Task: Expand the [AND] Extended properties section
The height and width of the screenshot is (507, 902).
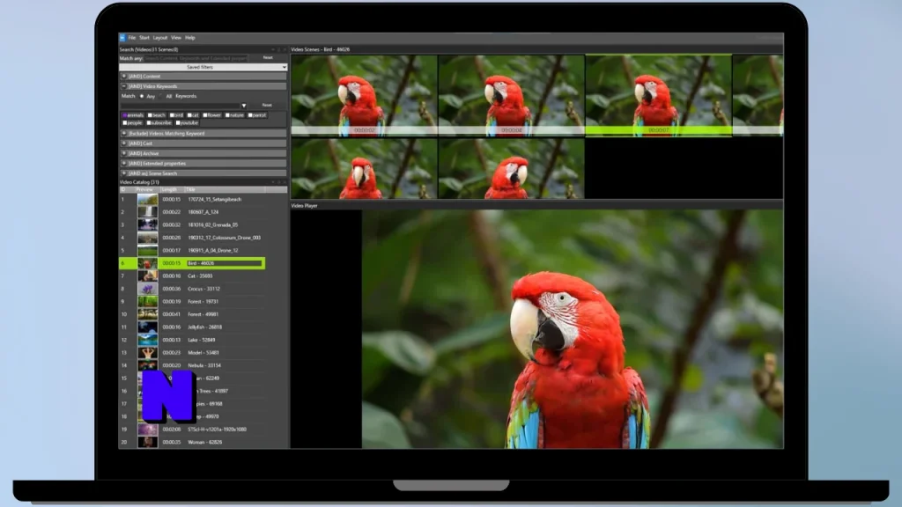Action: pyautogui.click(x=203, y=163)
